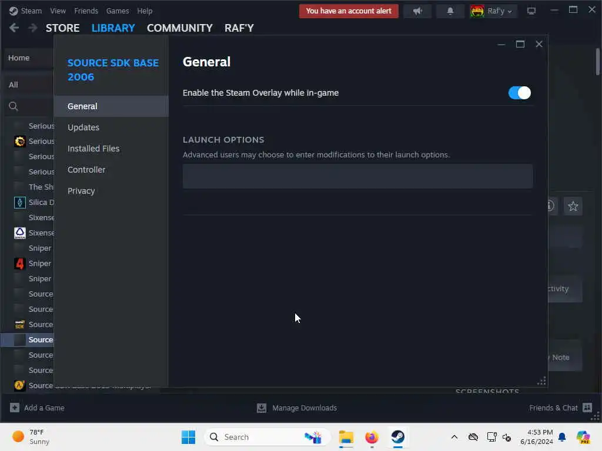Open the Steam menu
602x451 pixels.
tap(31, 11)
